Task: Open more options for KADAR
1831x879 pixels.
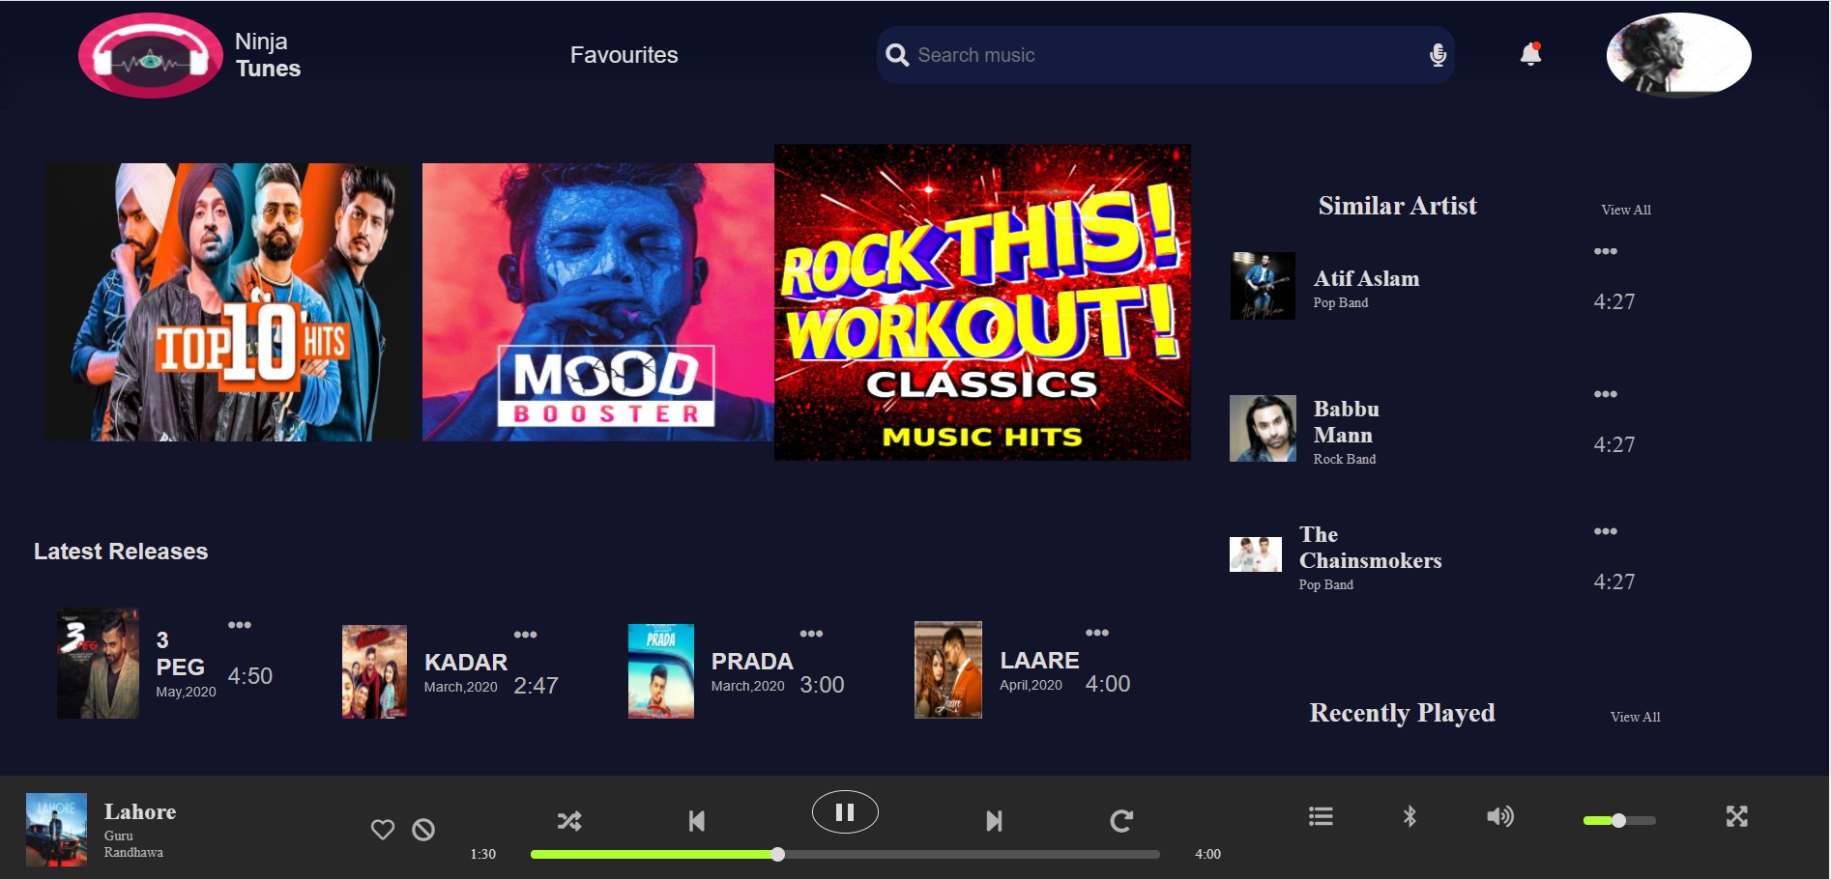Action: click(x=525, y=635)
